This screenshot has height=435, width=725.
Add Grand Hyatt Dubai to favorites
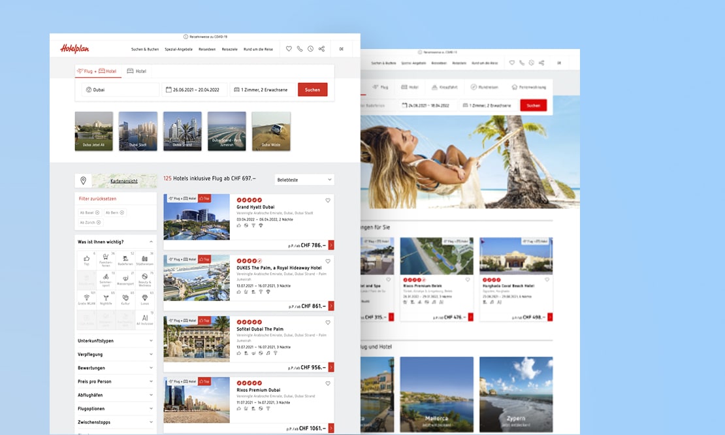328,200
